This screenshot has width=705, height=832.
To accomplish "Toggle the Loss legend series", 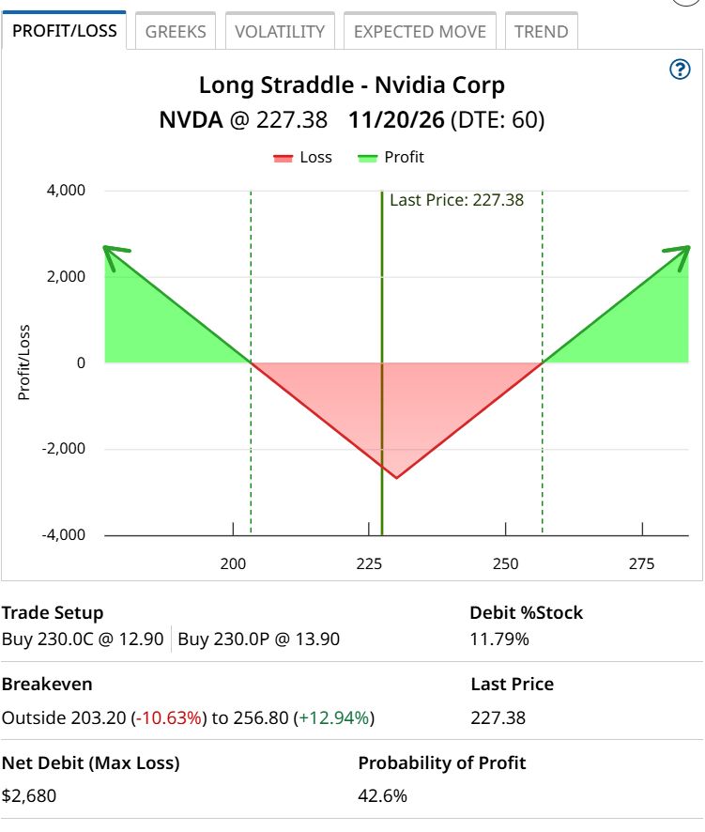I will coord(302,158).
